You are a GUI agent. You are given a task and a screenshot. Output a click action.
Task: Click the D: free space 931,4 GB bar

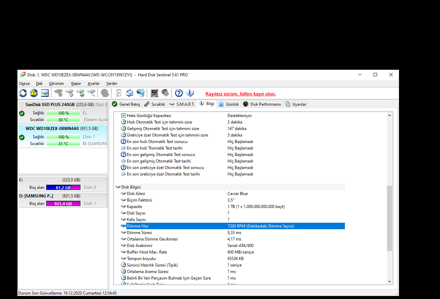pyautogui.click(x=63, y=204)
